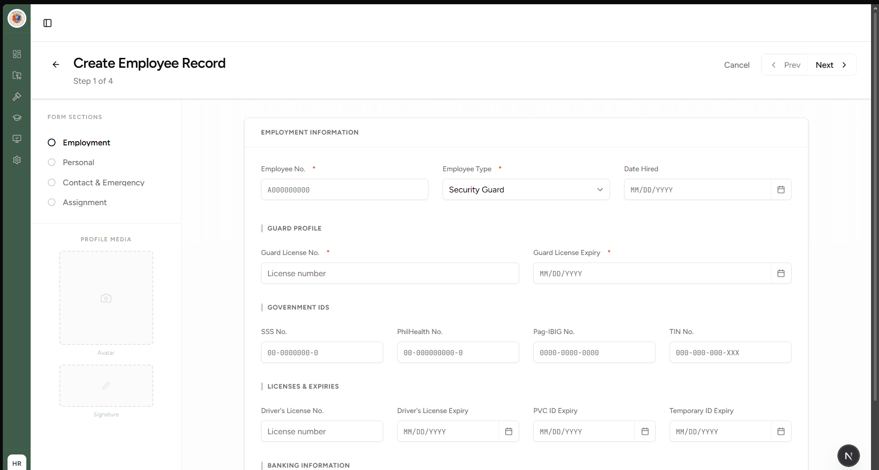Image resolution: width=879 pixels, height=470 pixels.
Task: Click the organization logo in sidebar
Action: point(17,18)
